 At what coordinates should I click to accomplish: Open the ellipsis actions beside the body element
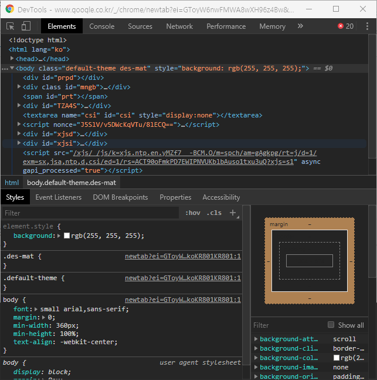tap(5, 69)
